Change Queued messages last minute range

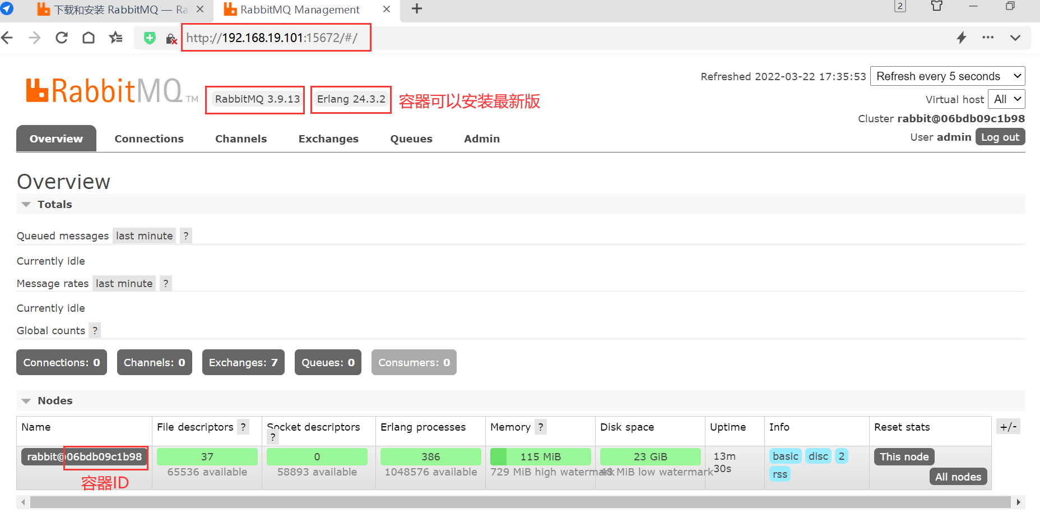144,236
